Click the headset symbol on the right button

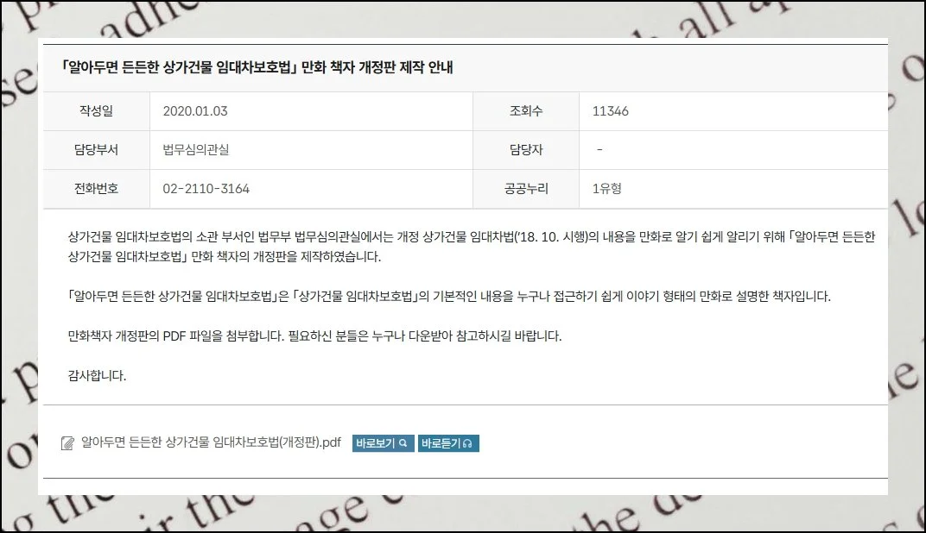point(470,442)
